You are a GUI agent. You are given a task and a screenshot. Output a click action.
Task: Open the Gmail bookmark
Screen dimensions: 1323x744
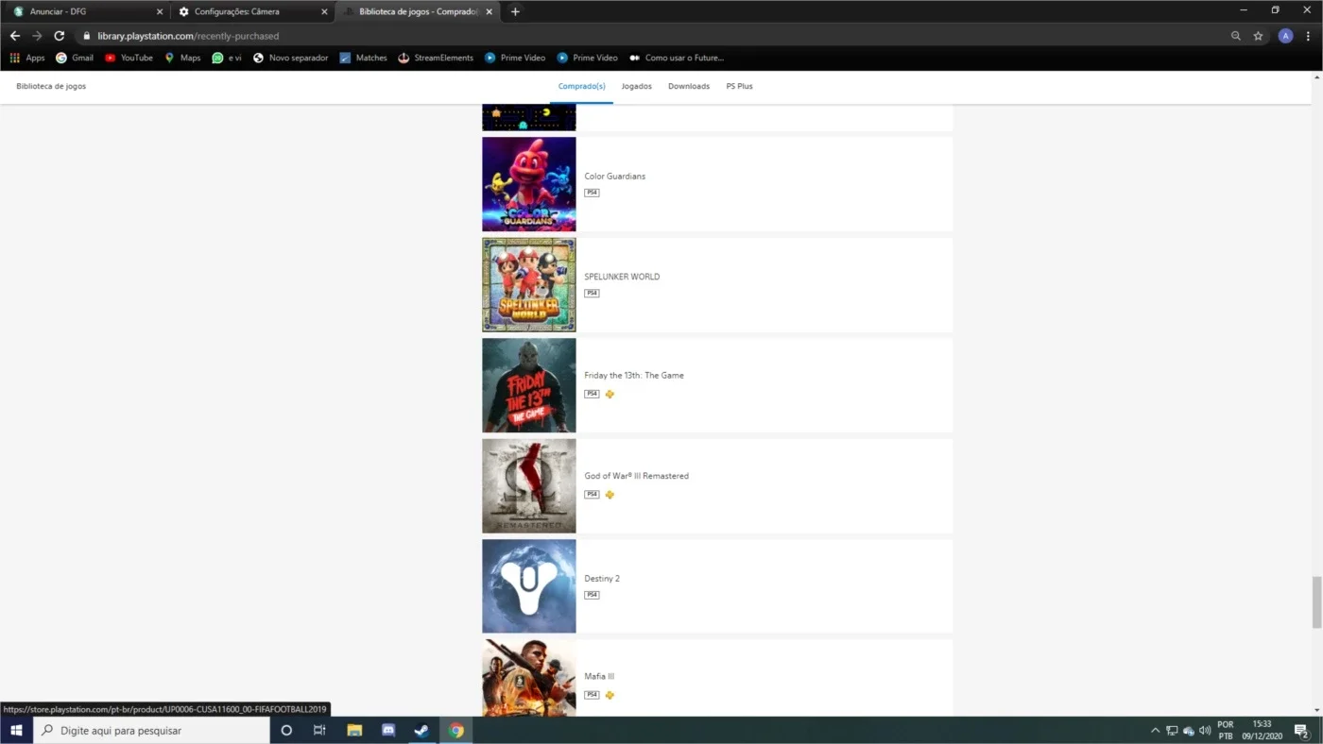tap(75, 58)
